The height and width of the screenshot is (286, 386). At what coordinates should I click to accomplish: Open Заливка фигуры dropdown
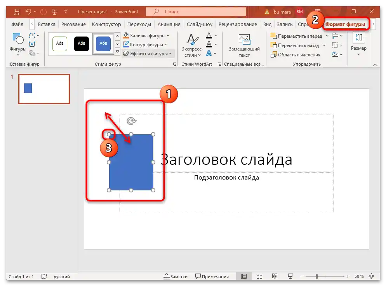(146, 36)
